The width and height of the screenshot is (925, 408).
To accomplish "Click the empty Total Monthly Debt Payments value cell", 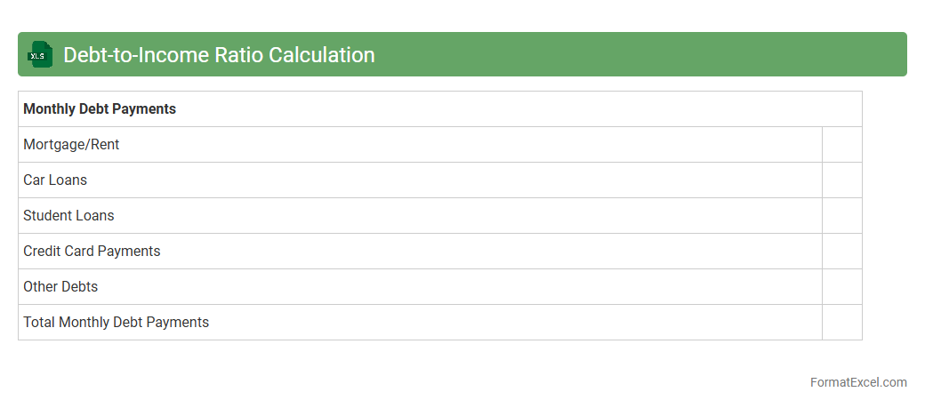I will (x=841, y=323).
